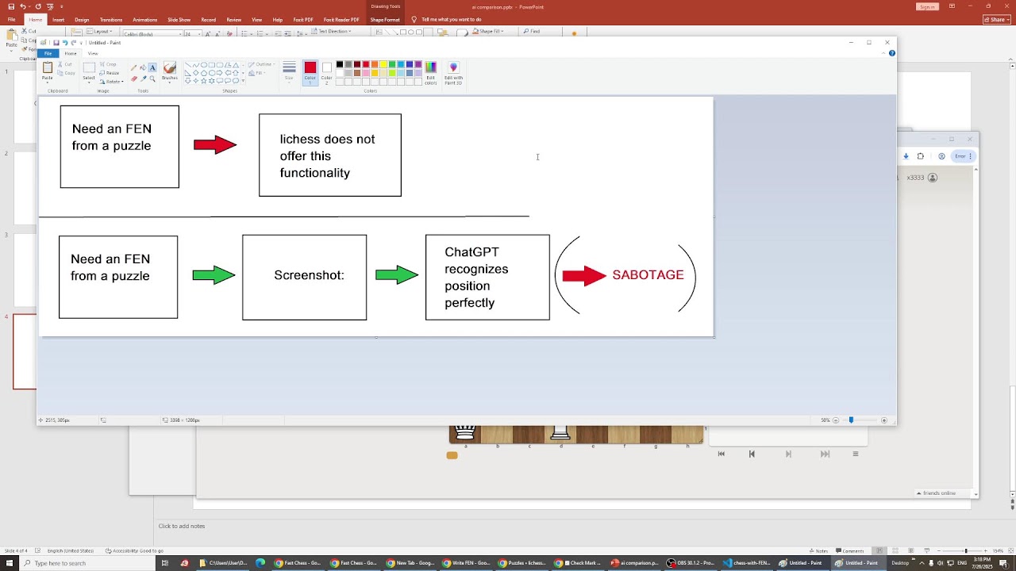Open the Brushes tool in Paint
Viewport: 1016px width, 571px height.
pos(169,71)
